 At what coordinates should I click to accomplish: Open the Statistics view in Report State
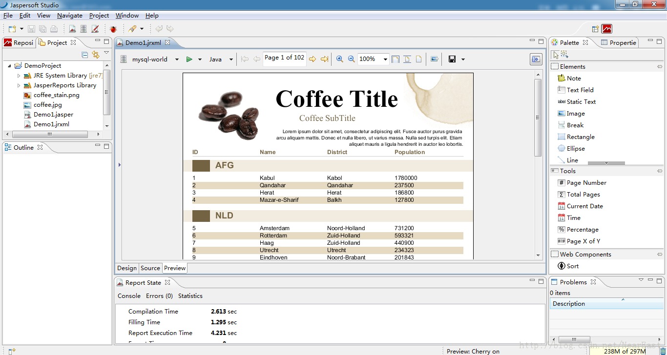(190, 296)
